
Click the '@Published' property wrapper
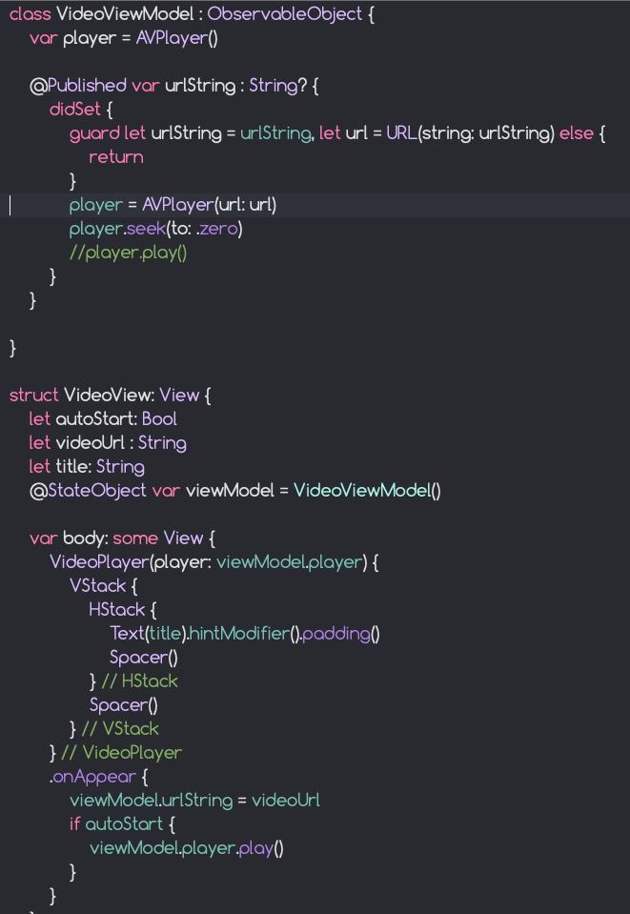[x=77, y=86]
